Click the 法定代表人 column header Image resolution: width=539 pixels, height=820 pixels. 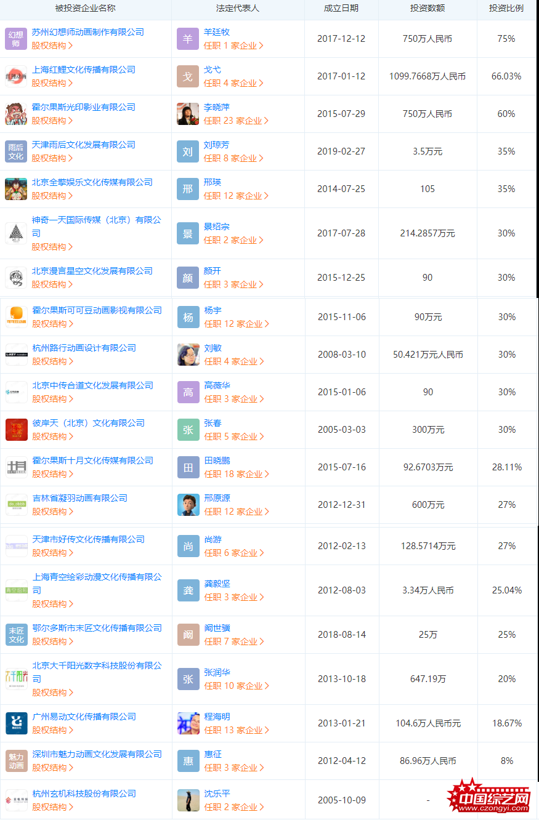click(x=238, y=9)
